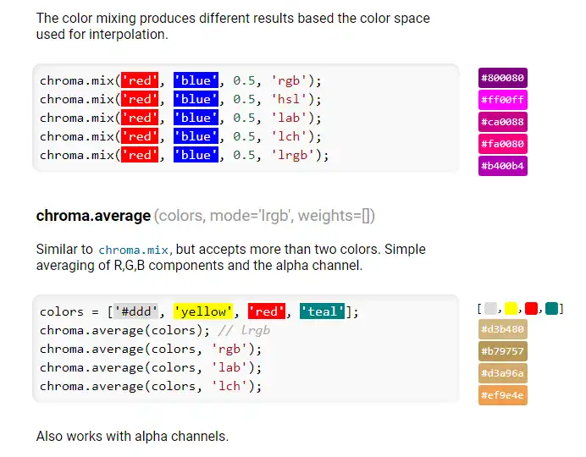Click 'blue' in the hsl chroma.mix line
Image resolution: width=586 pixels, height=457 pixels.
tap(196, 99)
